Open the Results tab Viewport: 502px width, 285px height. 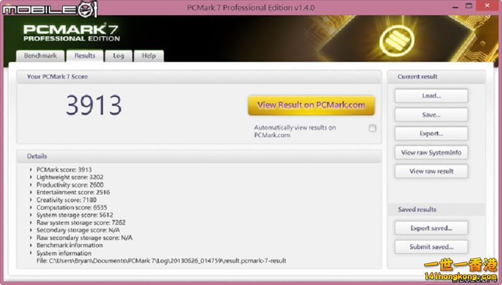click(x=85, y=56)
